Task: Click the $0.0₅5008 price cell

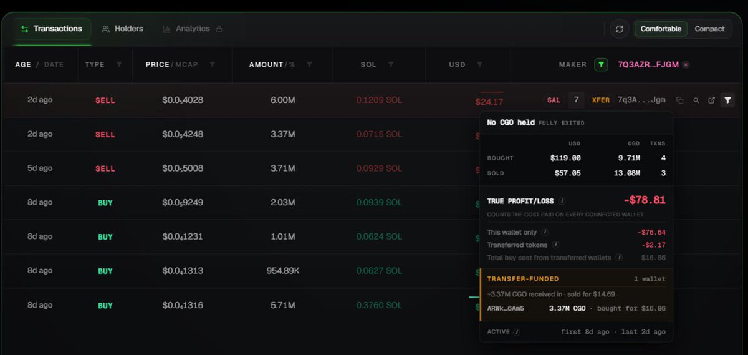Action: [183, 168]
